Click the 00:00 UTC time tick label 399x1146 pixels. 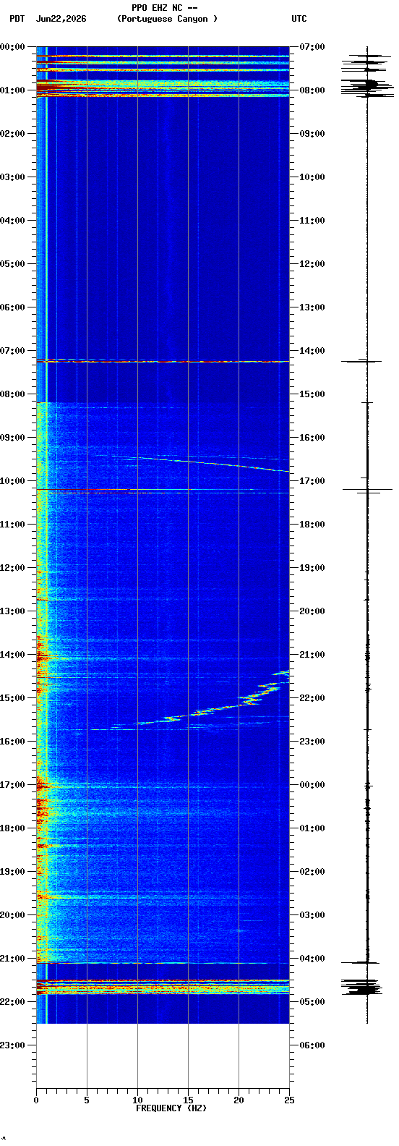pyautogui.click(x=312, y=785)
